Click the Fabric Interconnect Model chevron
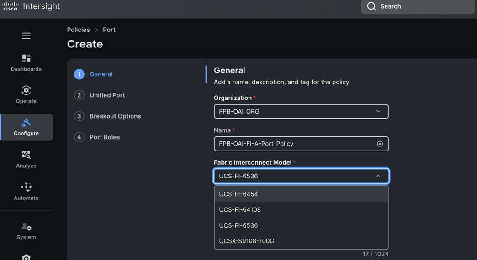This screenshot has height=260, width=477. pos(378,176)
